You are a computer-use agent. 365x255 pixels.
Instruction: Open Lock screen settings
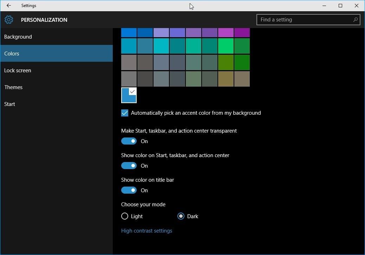click(x=57, y=71)
